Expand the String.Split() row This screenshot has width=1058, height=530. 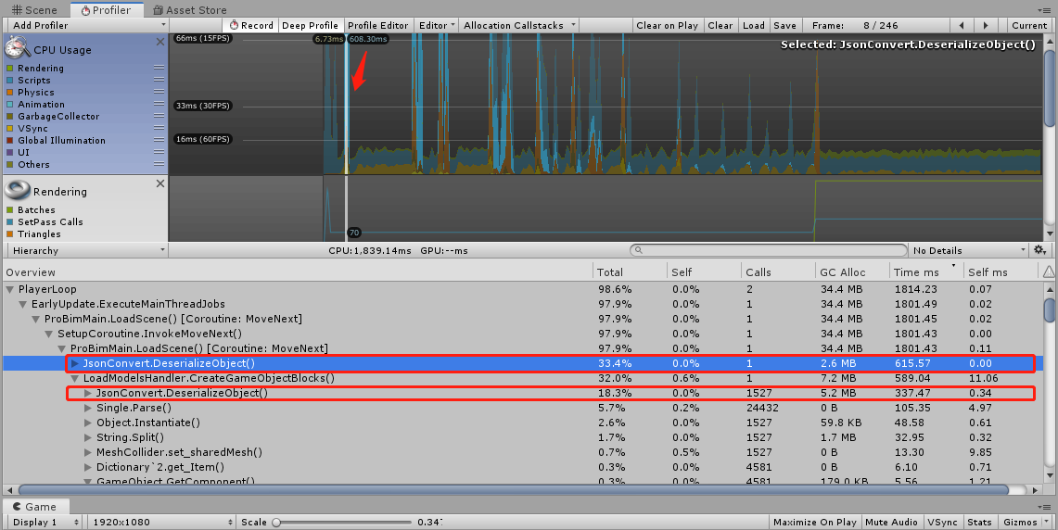[88, 437]
